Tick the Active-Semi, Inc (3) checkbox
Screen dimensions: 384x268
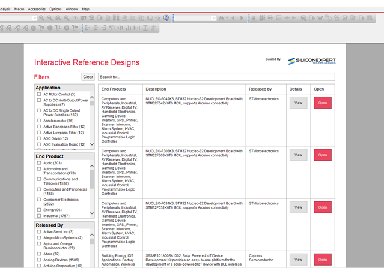pyautogui.click(x=39, y=231)
